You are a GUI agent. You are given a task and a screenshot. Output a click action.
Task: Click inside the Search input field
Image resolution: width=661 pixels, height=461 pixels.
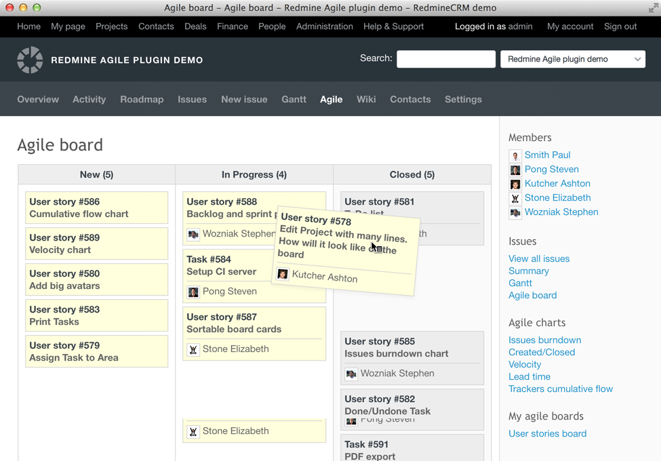(x=445, y=60)
